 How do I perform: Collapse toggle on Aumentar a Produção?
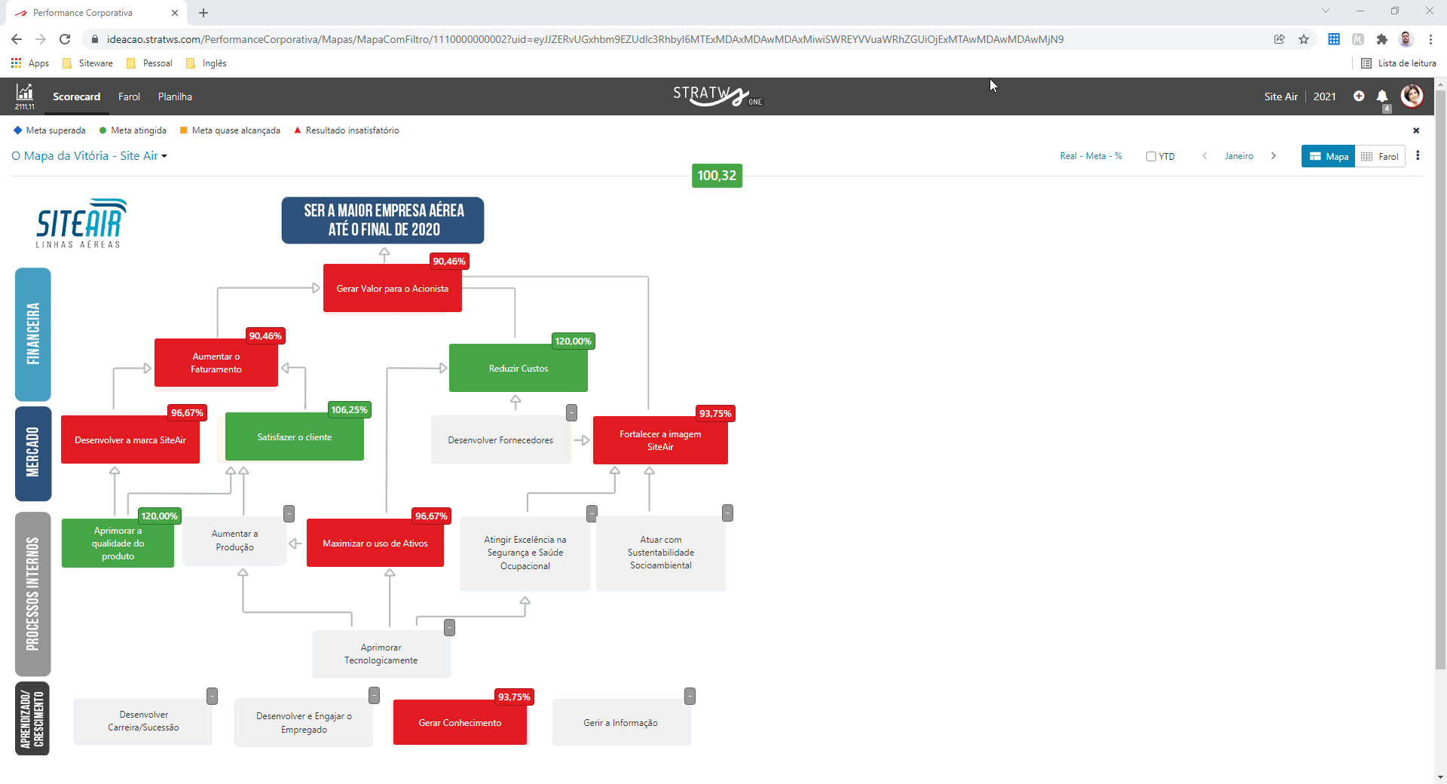289,513
